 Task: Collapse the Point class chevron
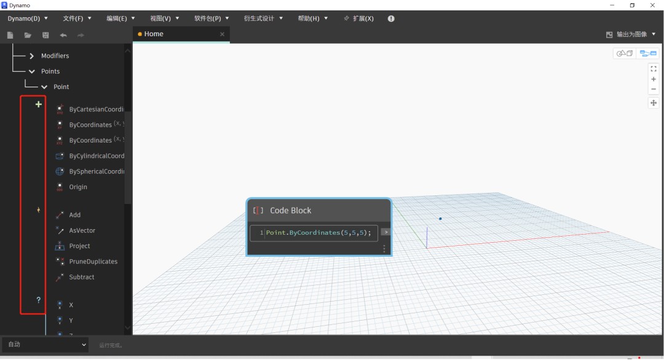(x=44, y=87)
